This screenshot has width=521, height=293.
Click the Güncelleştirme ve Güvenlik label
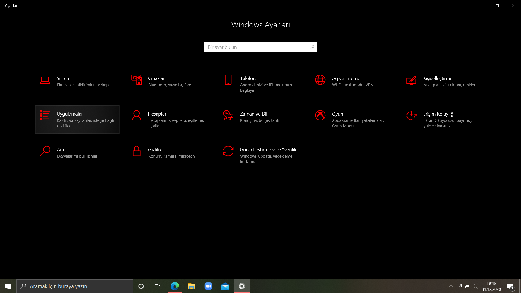pyautogui.click(x=268, y=150)
